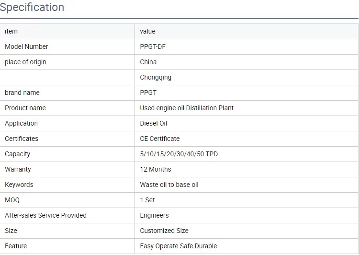Select the PPGT-DF model number value
The height and width of the screenshot is (255, 359).
pos(153,46)
